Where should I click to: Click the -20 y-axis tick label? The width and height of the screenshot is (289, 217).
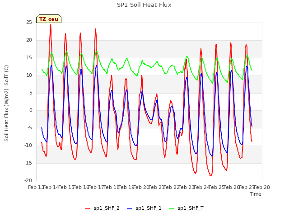pos(28,181)
